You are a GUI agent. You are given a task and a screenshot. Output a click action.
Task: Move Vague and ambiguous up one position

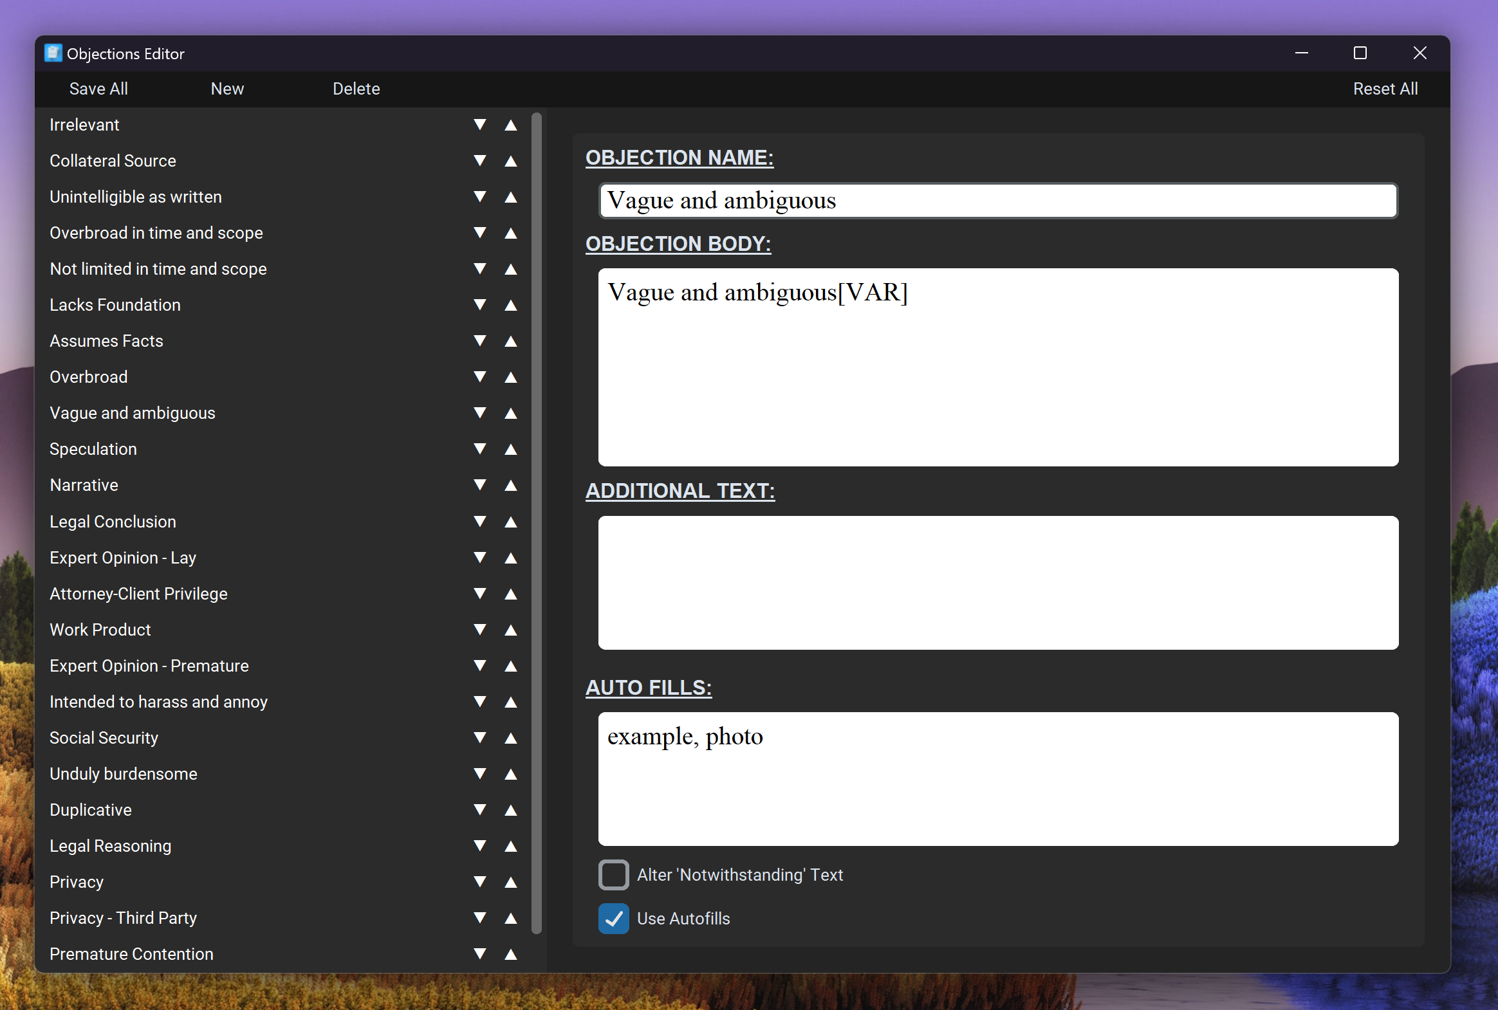(510, 413)
